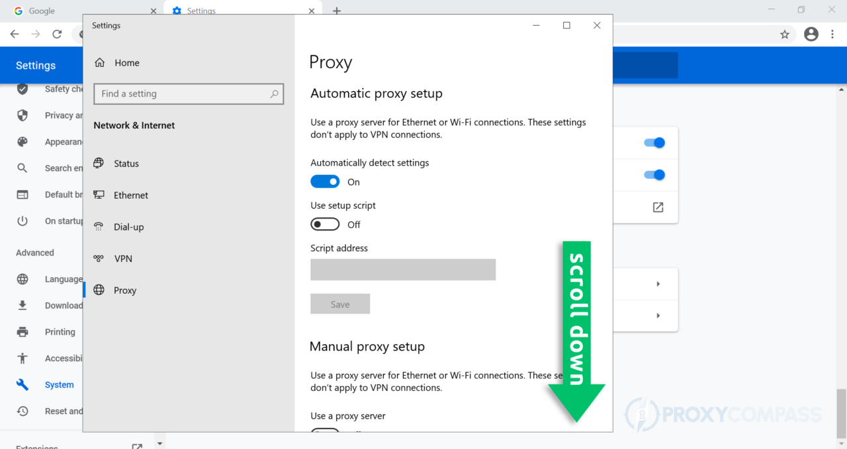This screenshot has height=449, width=847.
Task: Open Chrome's Downloads settings
Action: 64,305
